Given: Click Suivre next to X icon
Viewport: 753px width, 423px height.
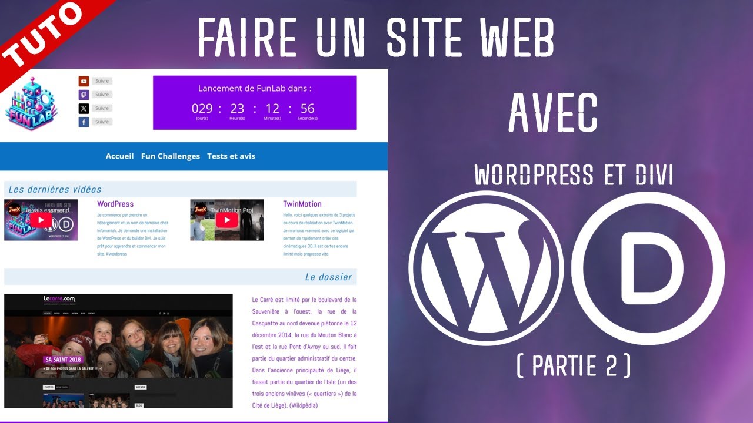Looking at the screenshot, I should tap(102, 108).
